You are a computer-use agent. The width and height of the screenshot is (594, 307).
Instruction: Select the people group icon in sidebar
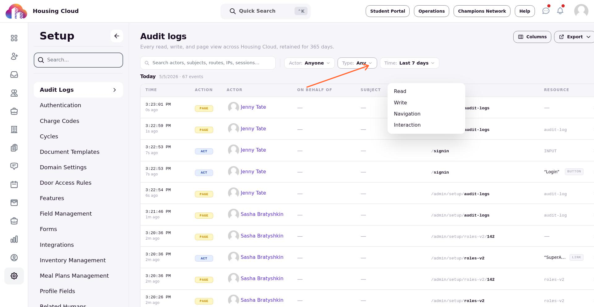(14, 93)
